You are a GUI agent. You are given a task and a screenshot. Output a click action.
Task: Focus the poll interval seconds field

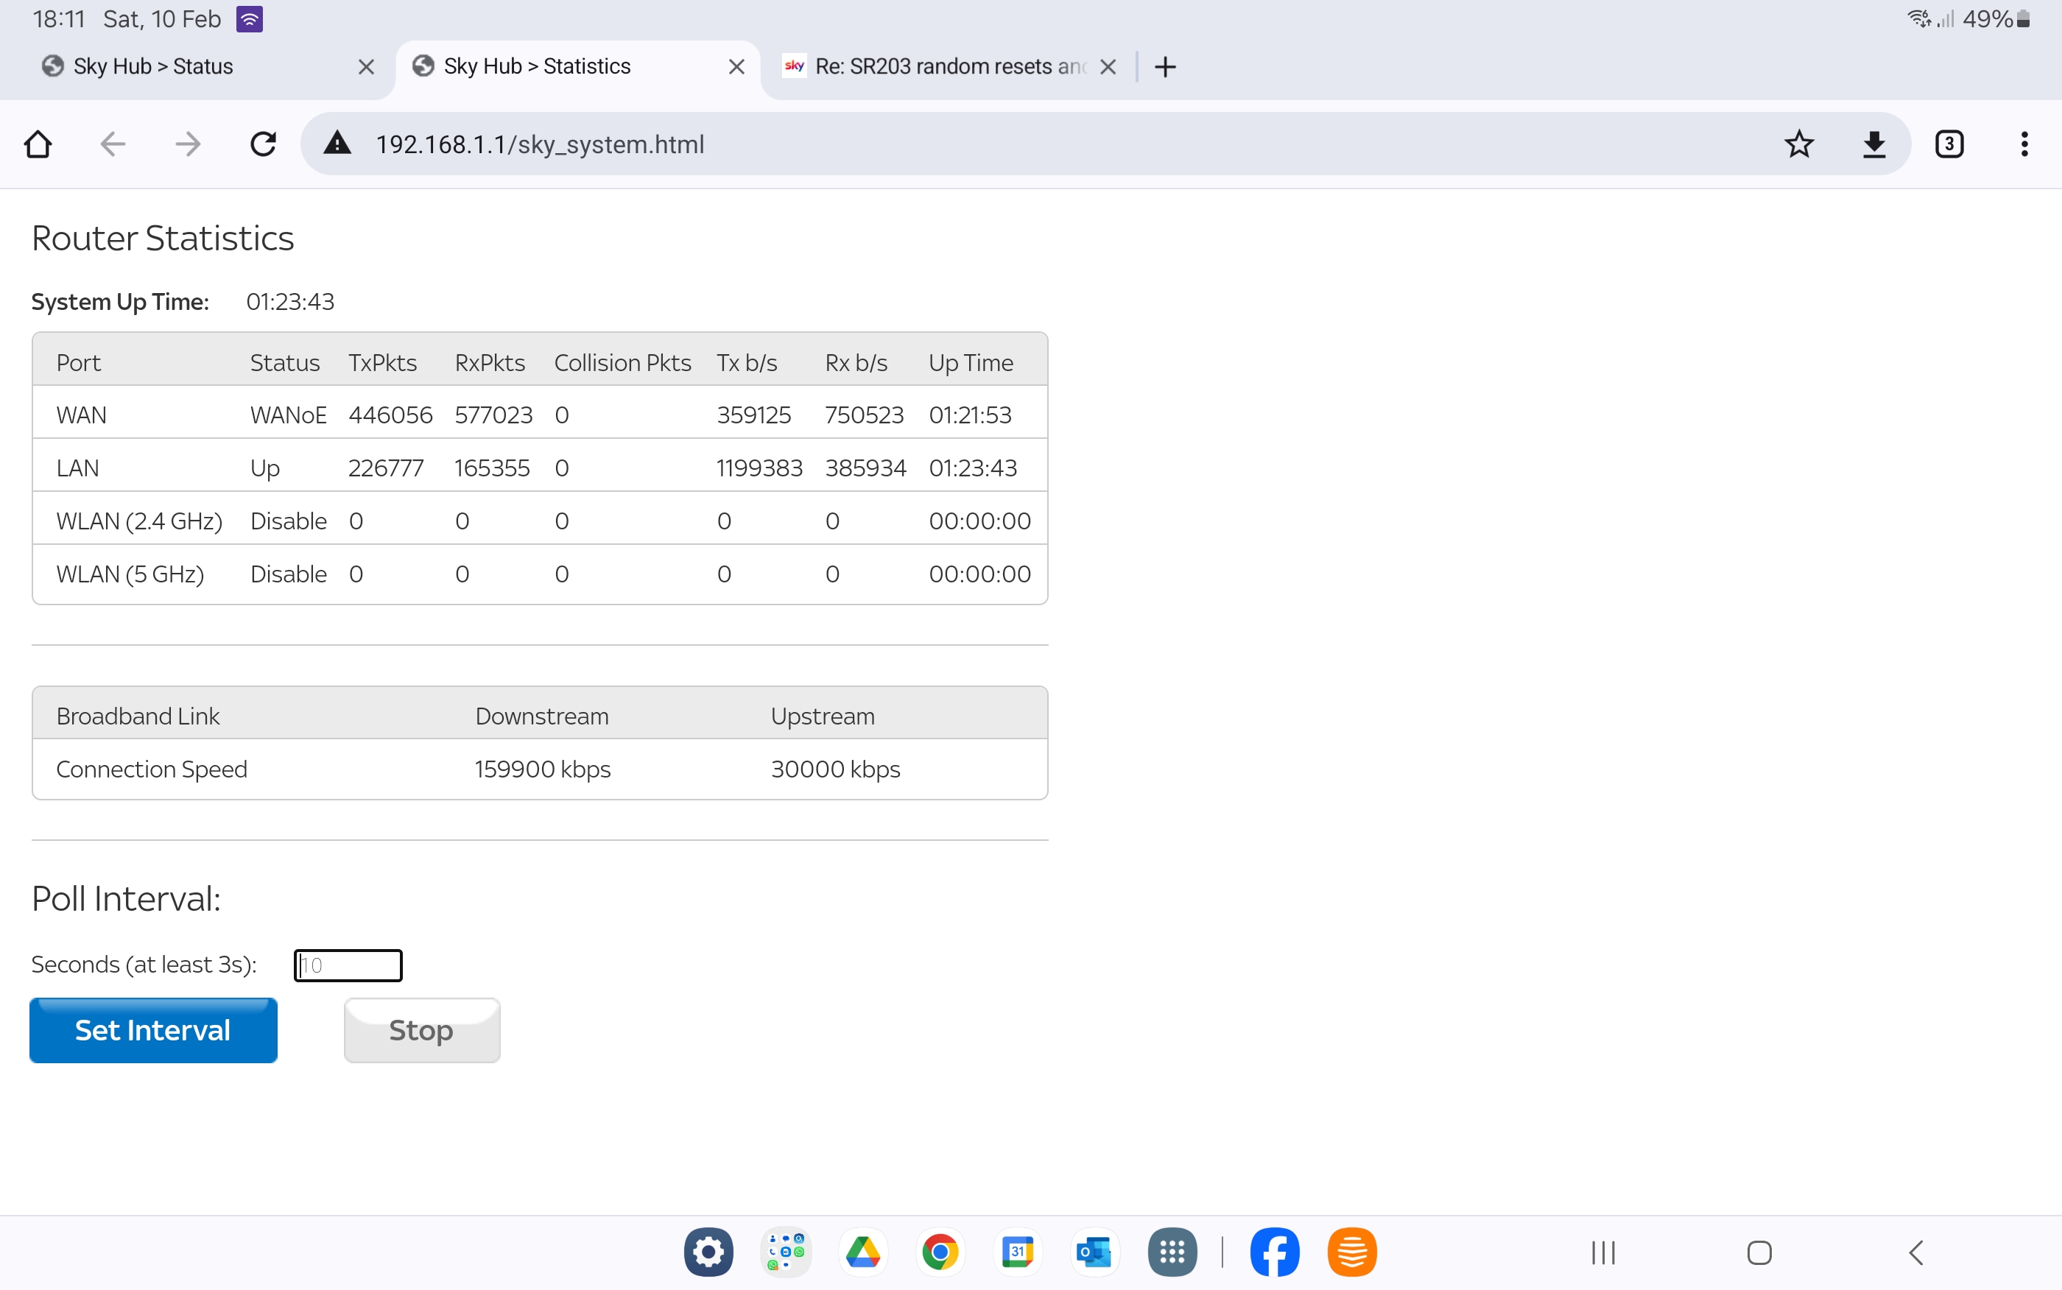[348, 965]
